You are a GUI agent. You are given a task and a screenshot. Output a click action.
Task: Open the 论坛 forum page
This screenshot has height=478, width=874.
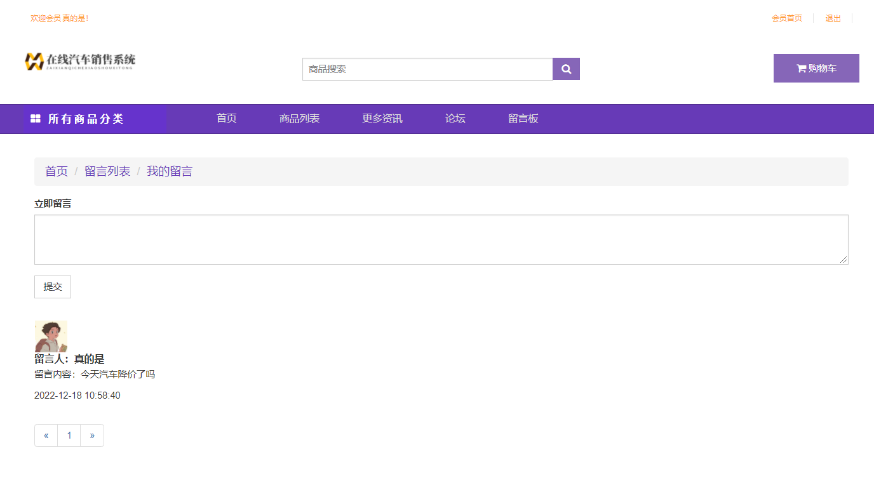[x=455, y=119]
